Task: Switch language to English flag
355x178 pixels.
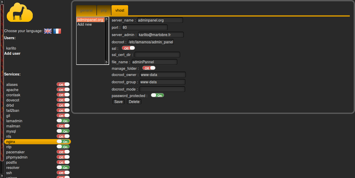Action: (48, 31)
